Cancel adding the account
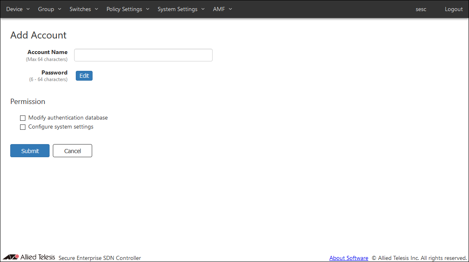The height and width of the screenshot is (262, 469). coord(73,151)
